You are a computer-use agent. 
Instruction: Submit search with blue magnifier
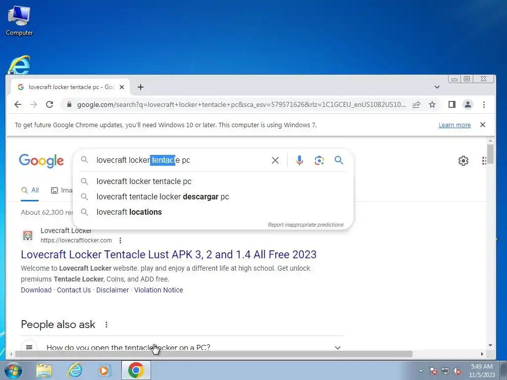tap(339, 160)
